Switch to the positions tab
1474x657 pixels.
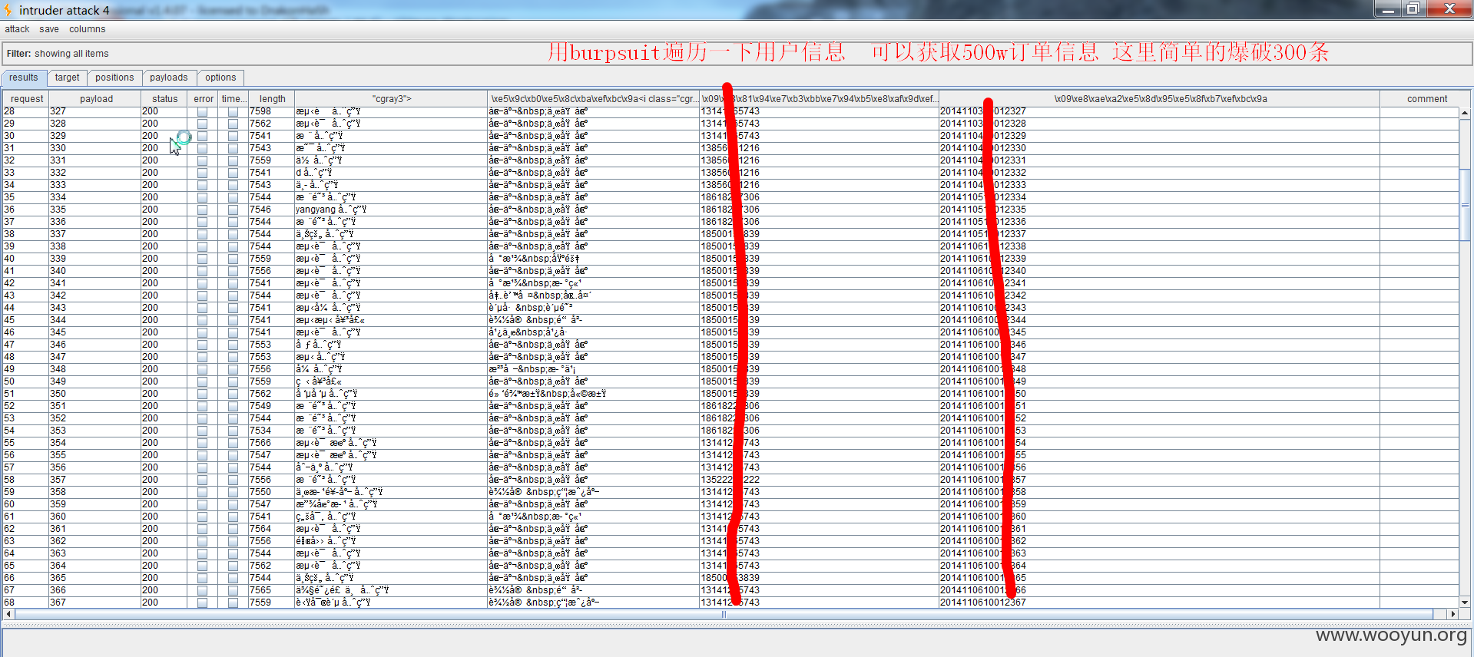(x=114, y=78)
